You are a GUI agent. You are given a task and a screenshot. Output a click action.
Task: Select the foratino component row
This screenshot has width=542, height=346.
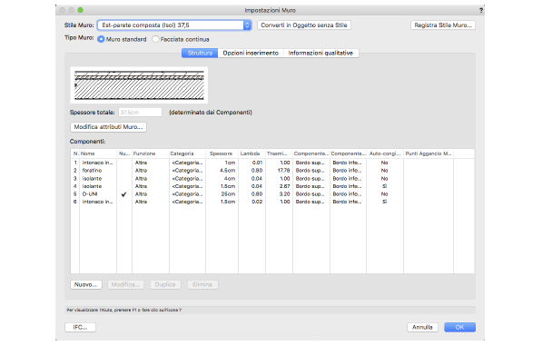[x=272, y=171]
